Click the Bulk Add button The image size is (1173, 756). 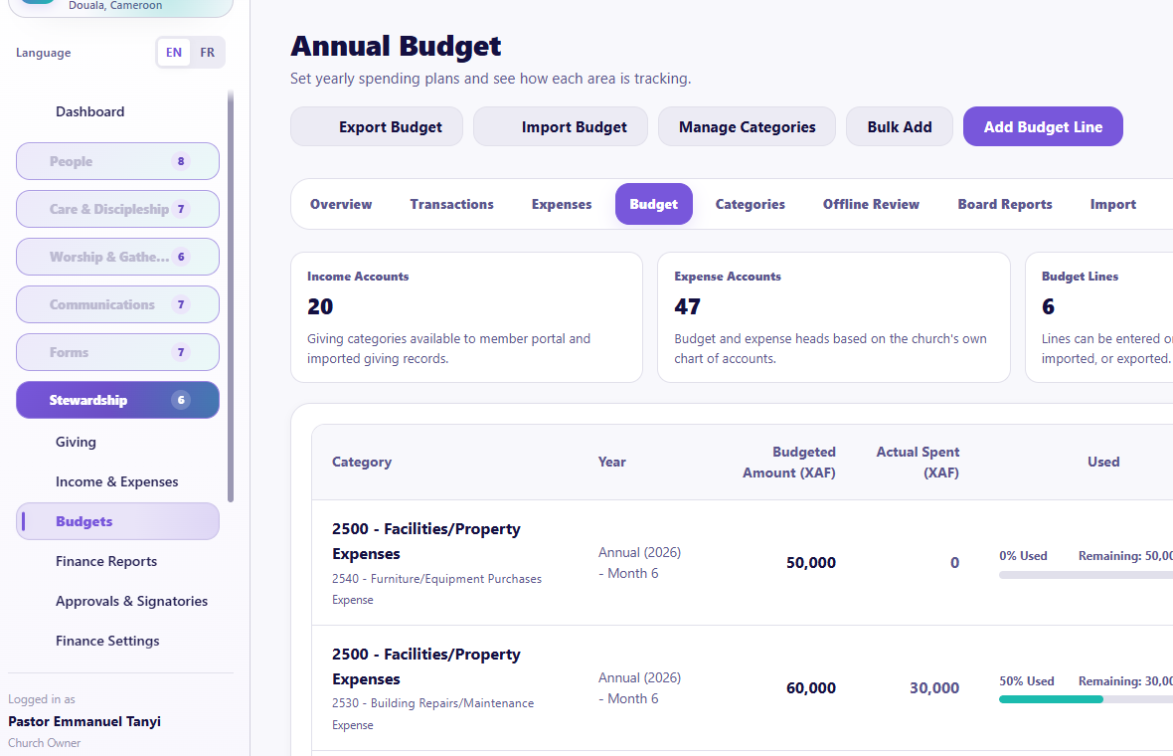pos(900,126)
